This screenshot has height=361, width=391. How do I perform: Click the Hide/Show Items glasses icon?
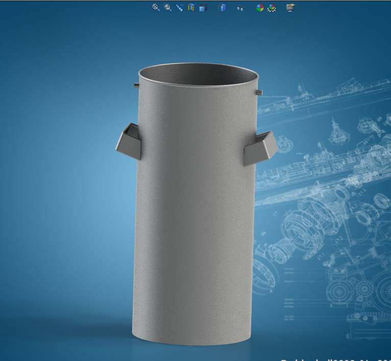coord(240,8)
